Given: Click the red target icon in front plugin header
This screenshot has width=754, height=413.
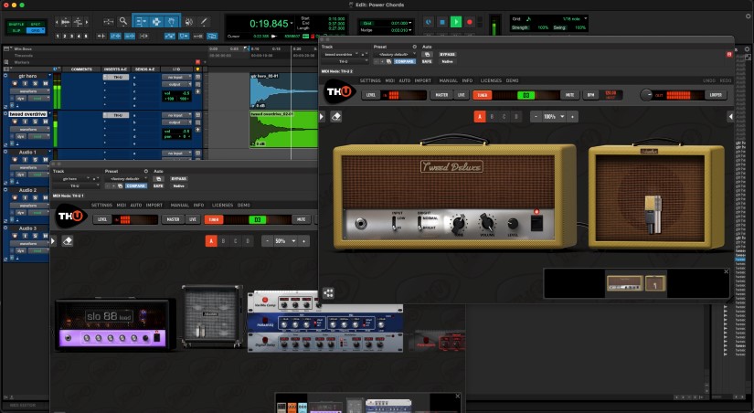Looking at the screenshot, I should [729, 54].
